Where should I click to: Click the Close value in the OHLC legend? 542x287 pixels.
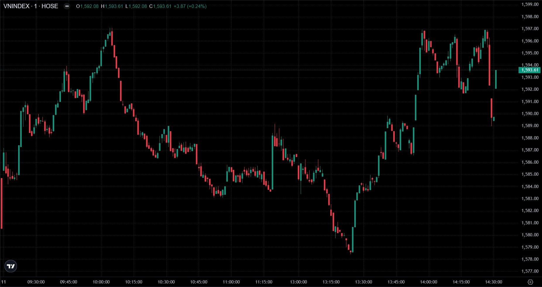(162, 6)
